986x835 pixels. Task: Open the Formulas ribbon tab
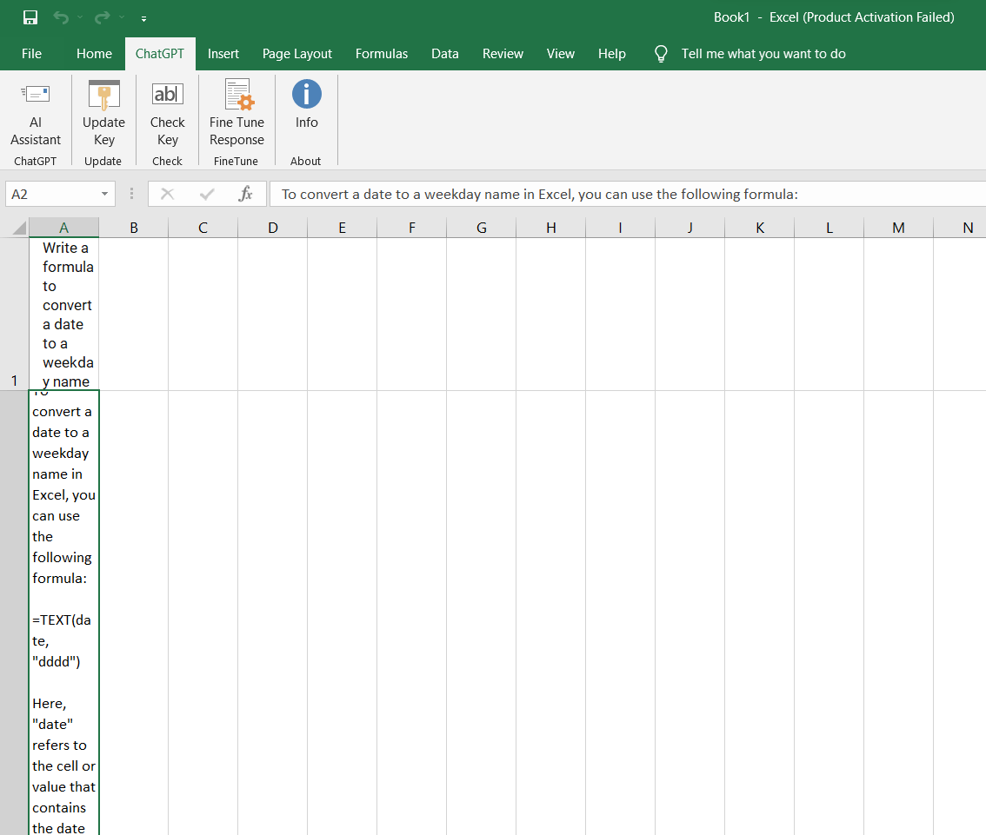pyautogui.click(x=381, y=53)
